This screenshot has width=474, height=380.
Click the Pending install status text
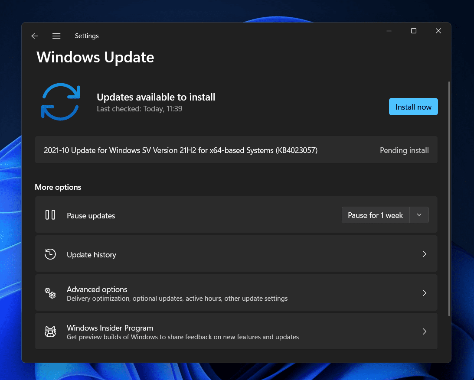[404, 150]
